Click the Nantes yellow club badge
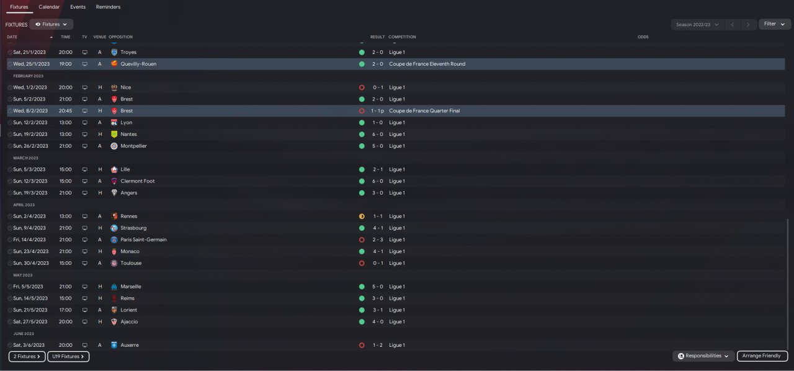 [114, 134]
